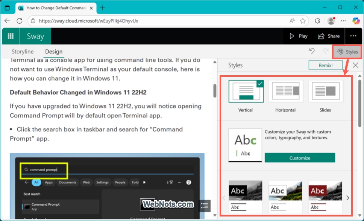Click the preview scrollbar down arrow
Screen dimensions: 364x221
(x=215, y=215)
